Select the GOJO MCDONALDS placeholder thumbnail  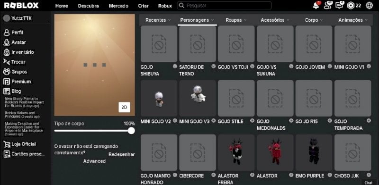(275, 98)
